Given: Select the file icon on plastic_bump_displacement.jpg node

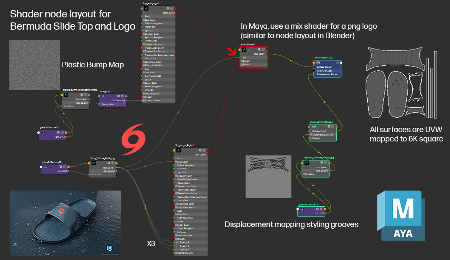Looking at the screenshot, I should 66,95.
